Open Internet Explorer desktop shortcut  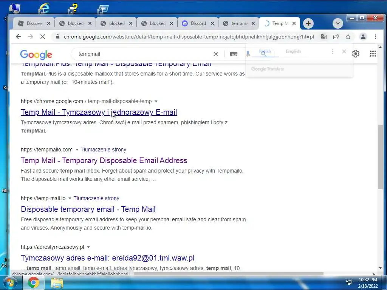coord(44,8)
